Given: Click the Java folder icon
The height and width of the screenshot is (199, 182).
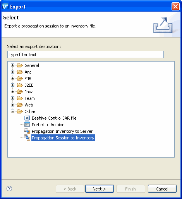Looking at the screenshot, I should 20,92.
